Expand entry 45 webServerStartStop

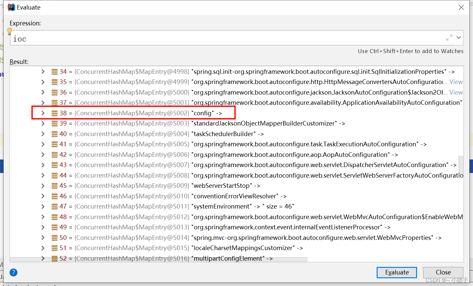(x=43, y=186)
